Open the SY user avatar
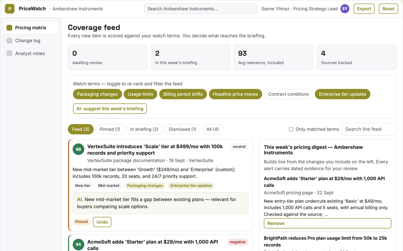This screenshot has height=251, width=403. [345, 9]
